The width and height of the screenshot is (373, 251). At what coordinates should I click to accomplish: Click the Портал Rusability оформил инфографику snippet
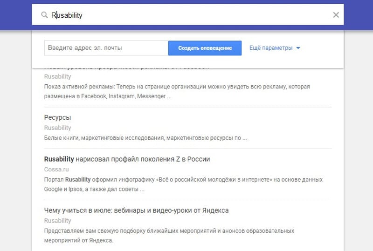pyautogui.click(x=183, y=184)
